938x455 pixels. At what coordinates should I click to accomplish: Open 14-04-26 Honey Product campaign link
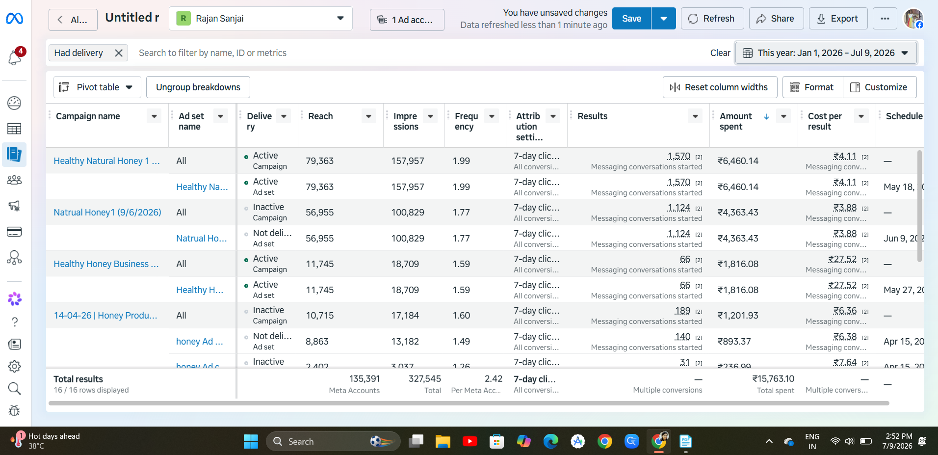point(105,316)
